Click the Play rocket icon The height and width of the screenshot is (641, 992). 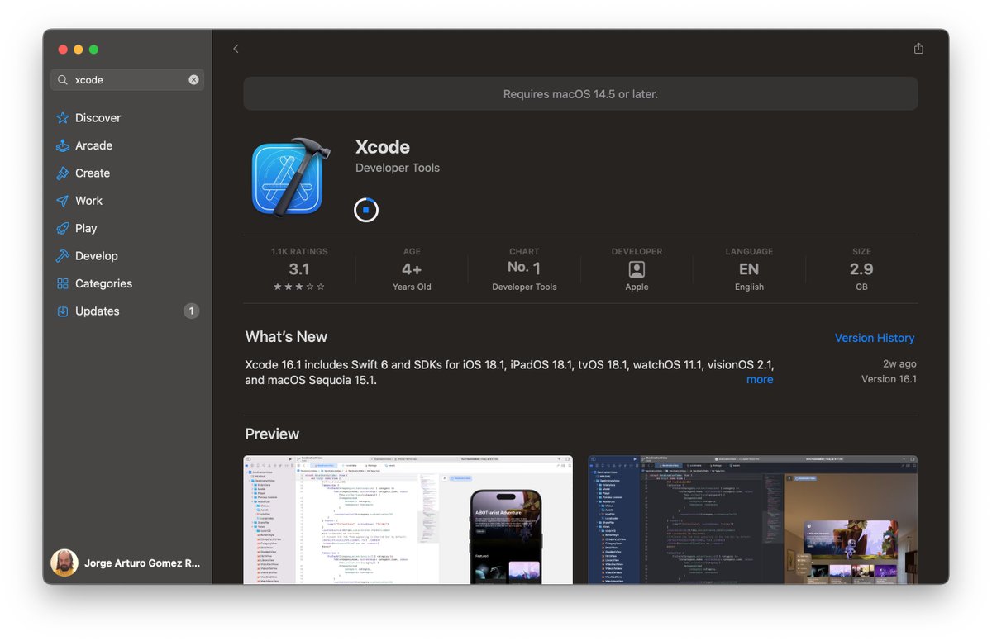click(x=63, y=229)
